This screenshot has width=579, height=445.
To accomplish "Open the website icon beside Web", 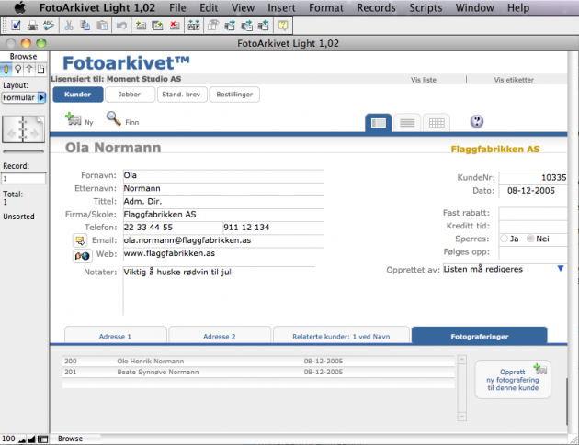I will [83, 255].
